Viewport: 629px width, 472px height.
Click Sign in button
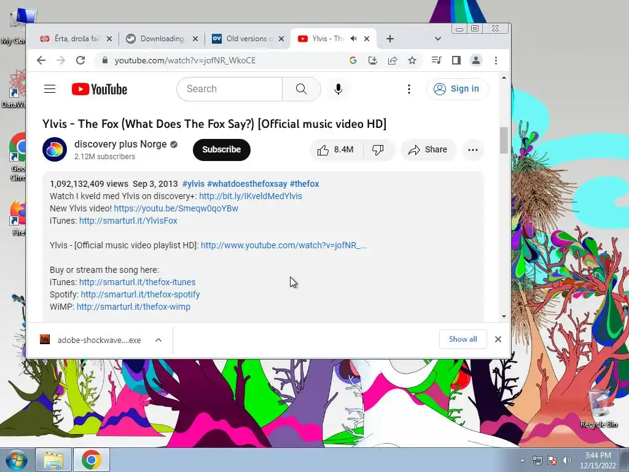click(457, 88)
